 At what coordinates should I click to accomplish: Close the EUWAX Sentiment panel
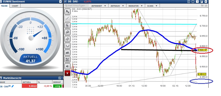pos(61,2)
